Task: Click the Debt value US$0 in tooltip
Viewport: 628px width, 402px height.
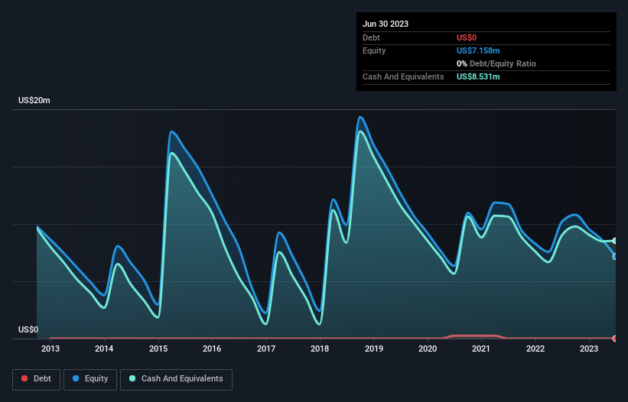Action: (x=467, y=37)
